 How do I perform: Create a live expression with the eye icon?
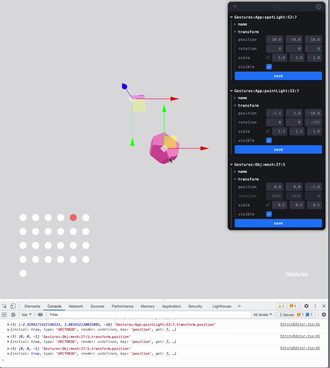tap(40, 315)
